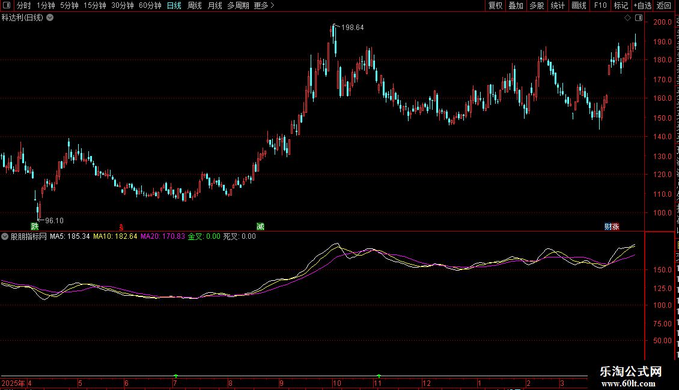Switch to the 15分钟 period
The image size is (679, 390).
coord(95,5)
